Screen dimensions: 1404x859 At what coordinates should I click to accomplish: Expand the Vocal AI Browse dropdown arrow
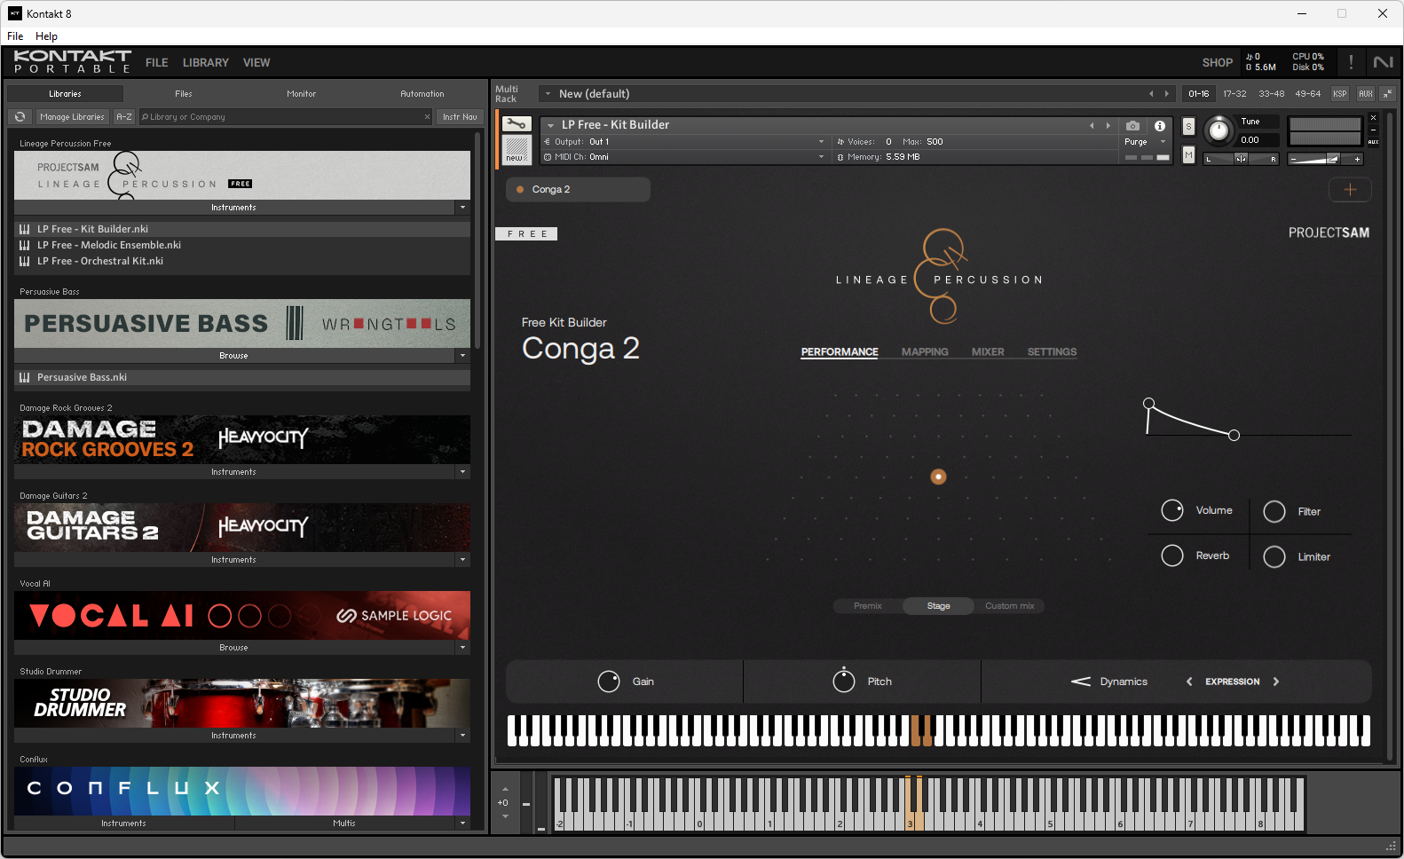coord(462,647)
